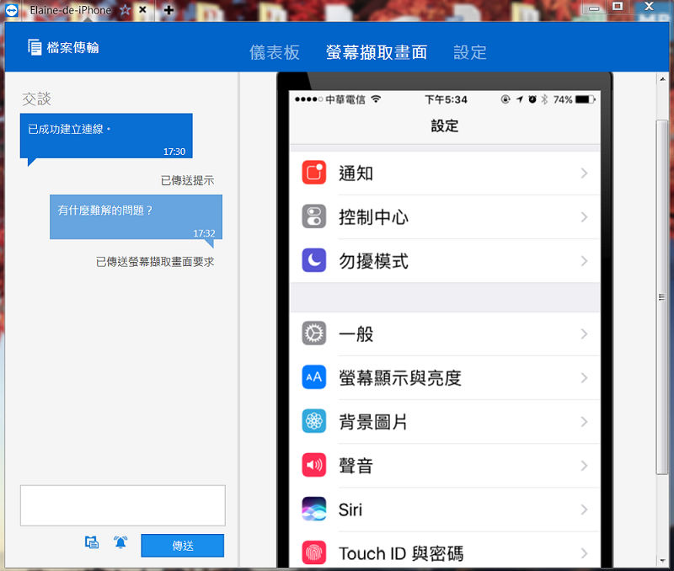Image resolution: width=674 pixels, height=571 pixels.
Task: Switch to the 儀表板 tab
Action: [275, 52]
